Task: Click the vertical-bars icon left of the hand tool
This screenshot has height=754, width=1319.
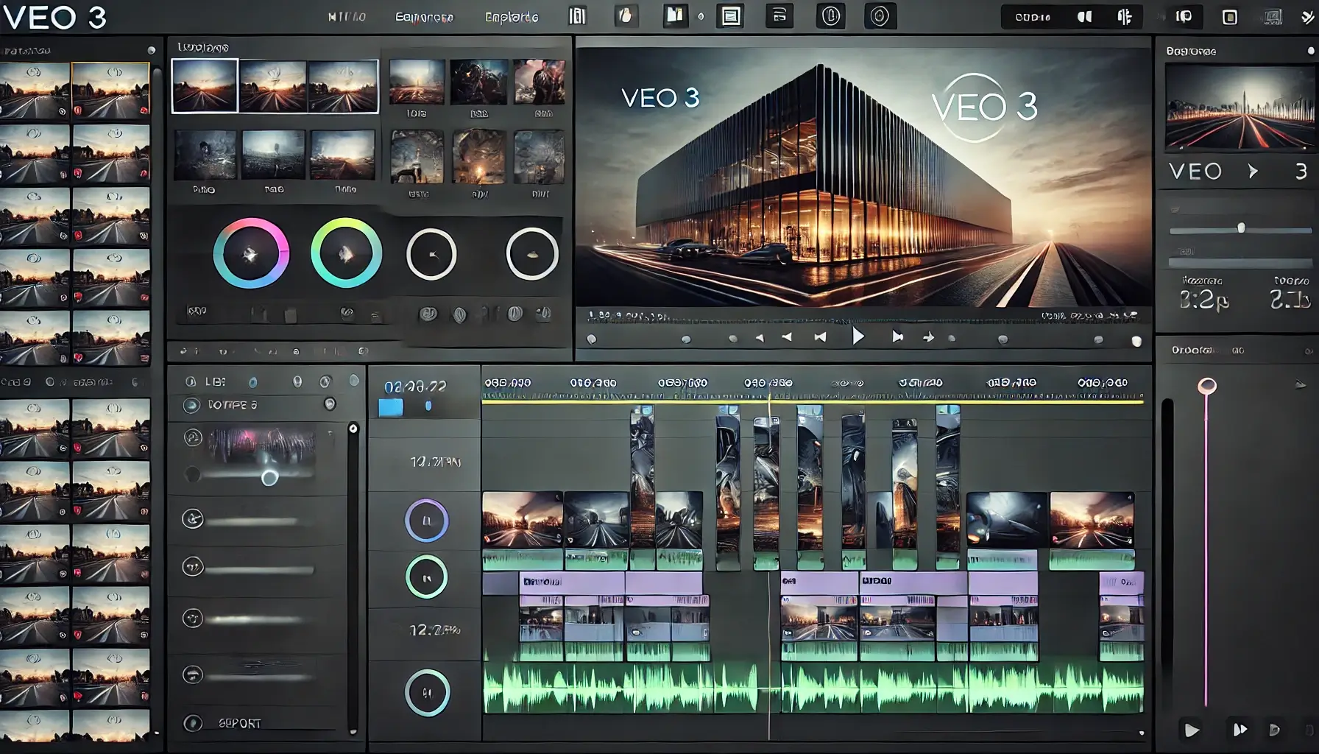Action: 578,16
